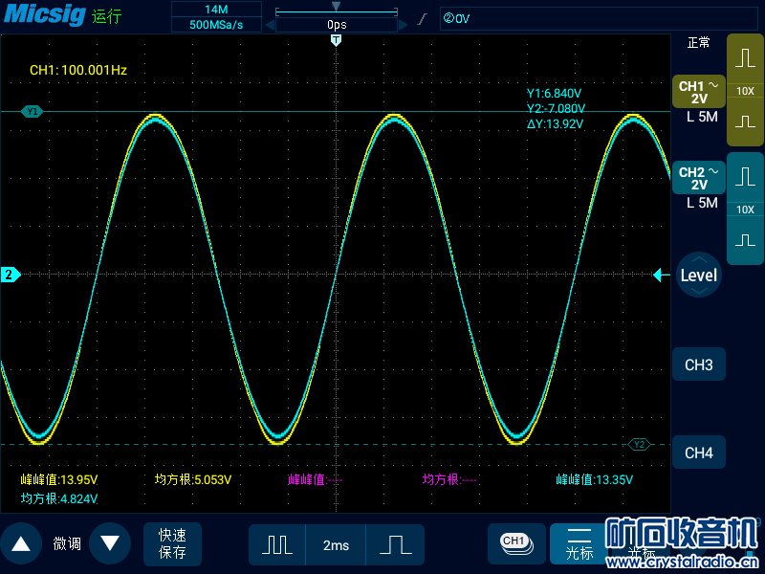The image size is (765, 574).
Task: Tap the channel 2 ground level marker
Action: point(10,275)
